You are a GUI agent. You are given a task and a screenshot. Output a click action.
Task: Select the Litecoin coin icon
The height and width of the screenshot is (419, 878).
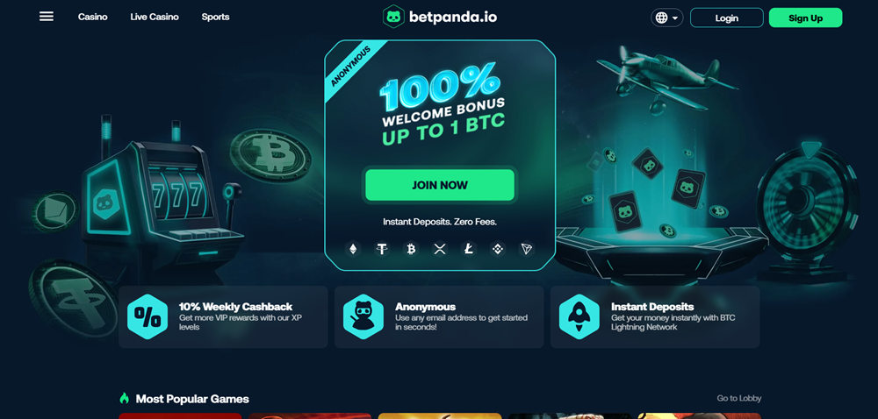[x=469, y=249]
